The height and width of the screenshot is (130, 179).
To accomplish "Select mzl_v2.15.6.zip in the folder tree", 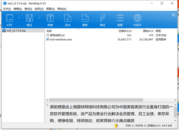I will tap(16, 31).
